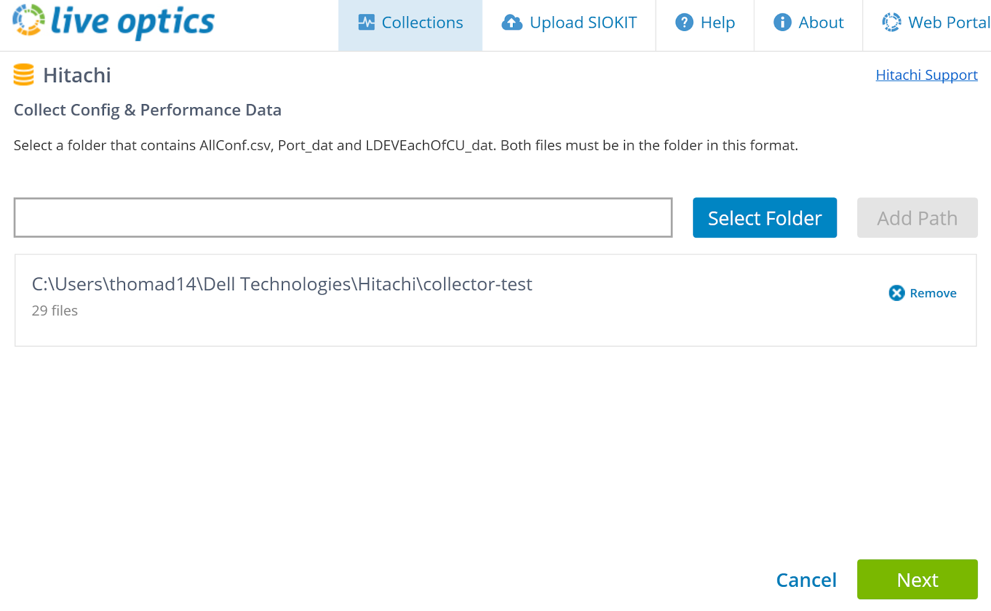This screenshot has width=991, height=611.
Task: Go to the About tab
Action: pos(821,23)
